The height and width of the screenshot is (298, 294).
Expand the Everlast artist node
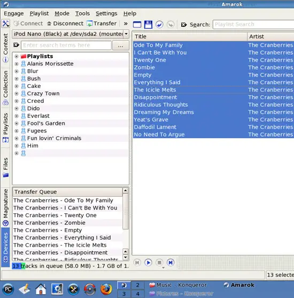coord(17,116)
